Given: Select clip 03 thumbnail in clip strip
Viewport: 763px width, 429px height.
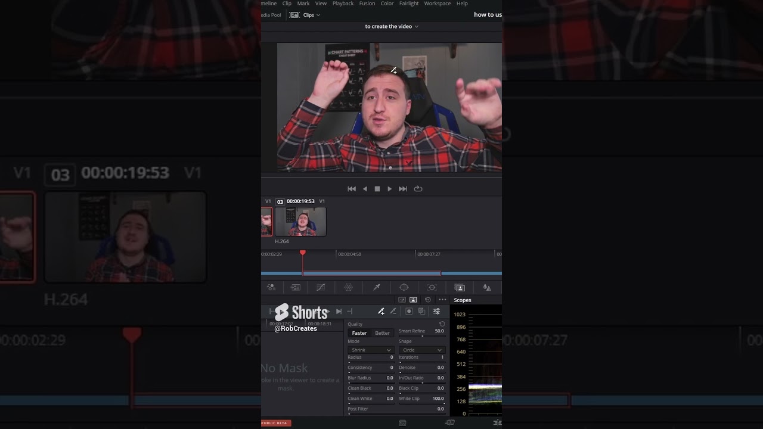Looking at the screenshot, I should tap(300, 222).
